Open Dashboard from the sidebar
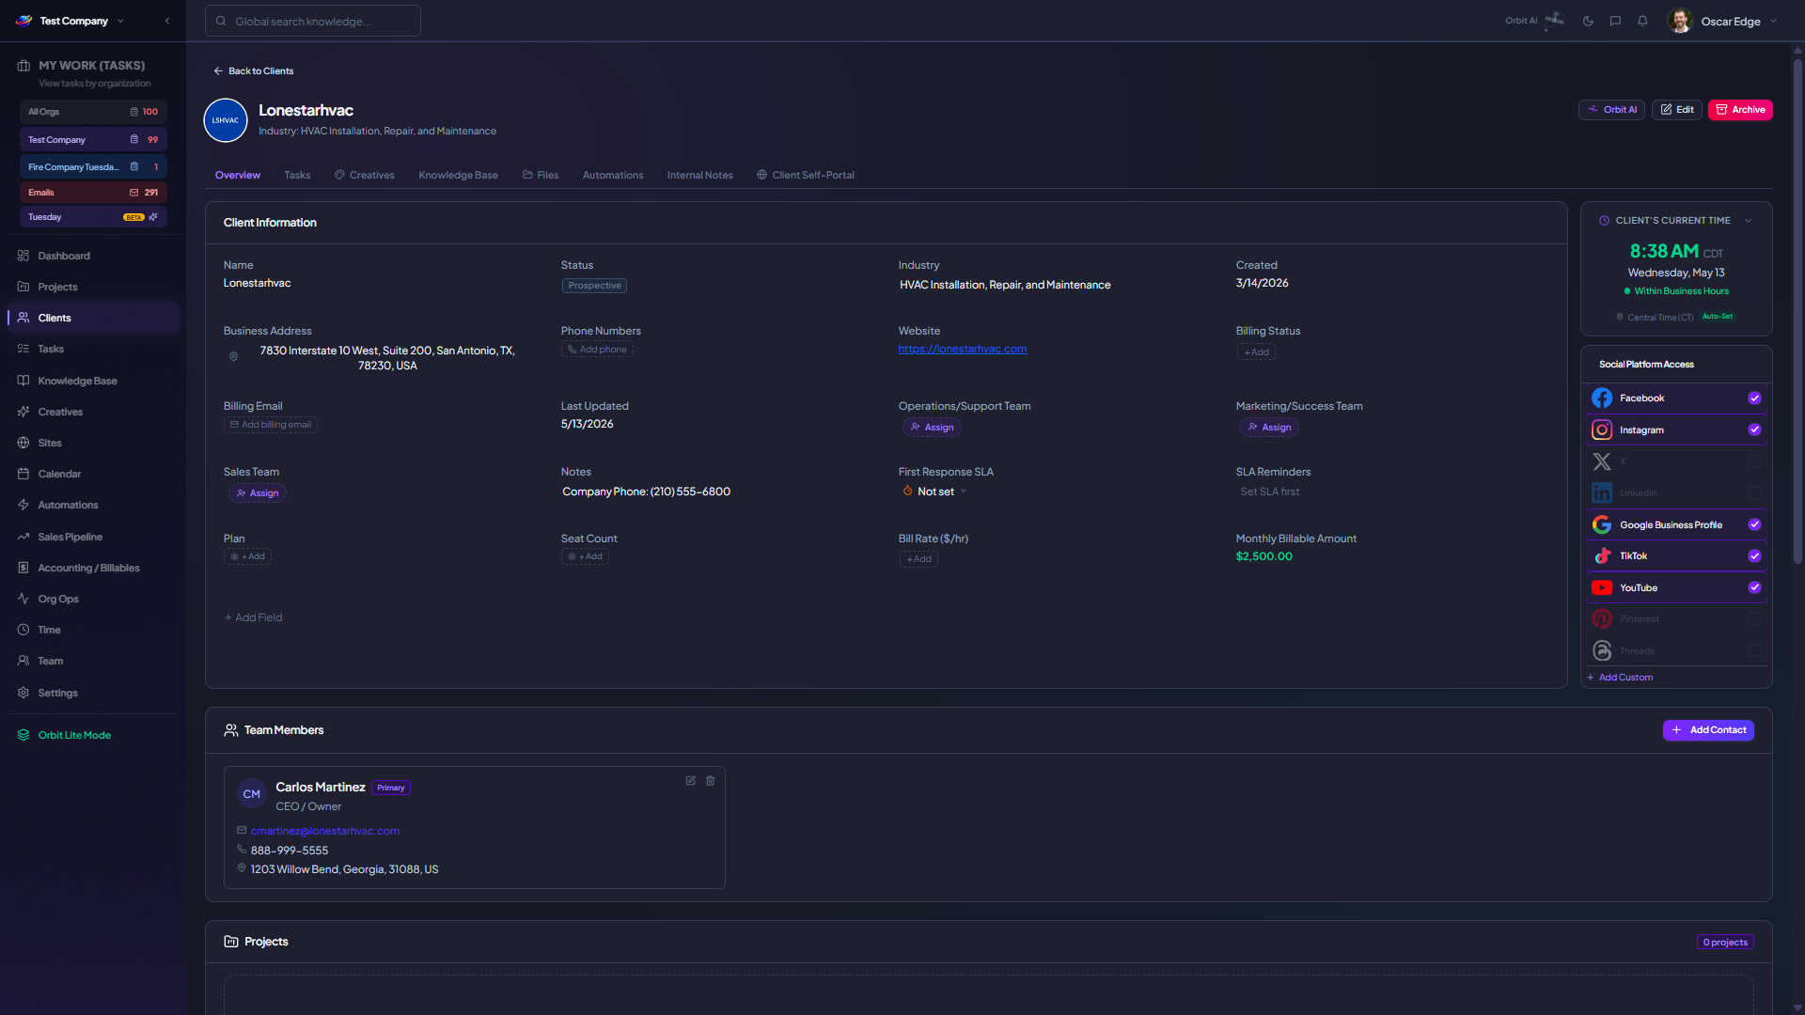 coord(92,256)
